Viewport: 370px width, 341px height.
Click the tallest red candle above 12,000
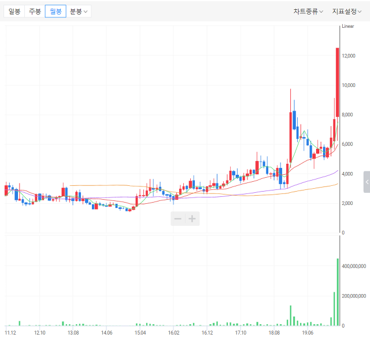pyautogui.click(x=338, y=82)
